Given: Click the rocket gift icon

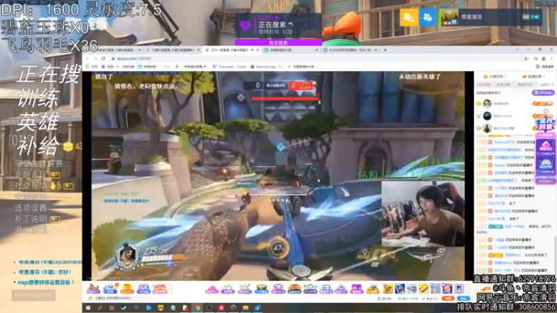Looking at the screenshot, I should tap(400, 289).
